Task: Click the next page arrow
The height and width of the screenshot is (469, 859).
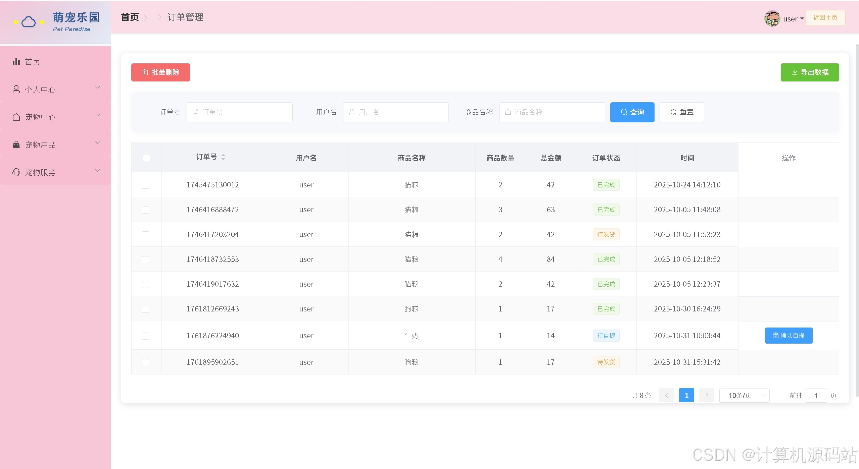Action: pyautogui.click(x=707, y=396)
